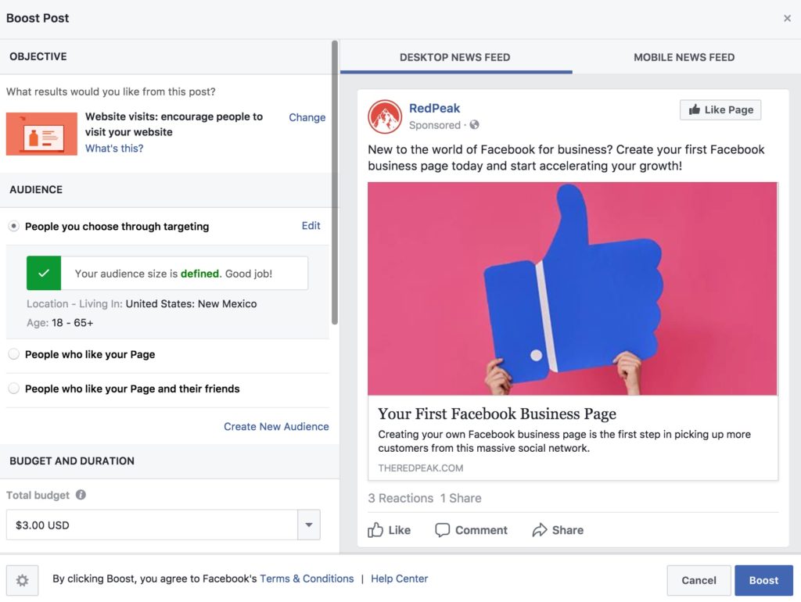Switch to Desktop News Feed tab

[455, 57]
